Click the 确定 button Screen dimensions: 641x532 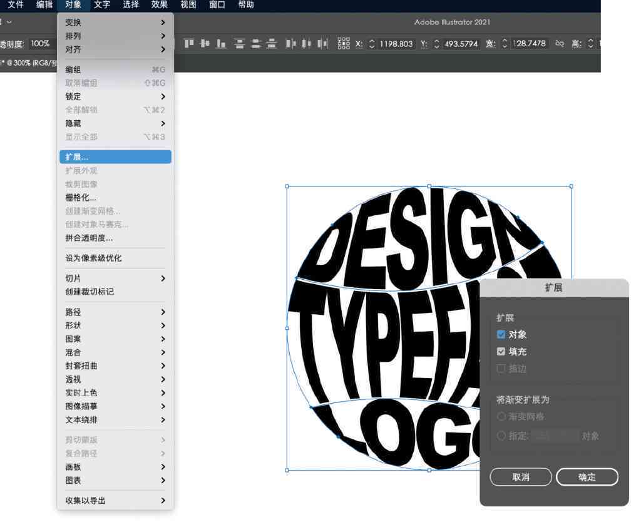587,477
